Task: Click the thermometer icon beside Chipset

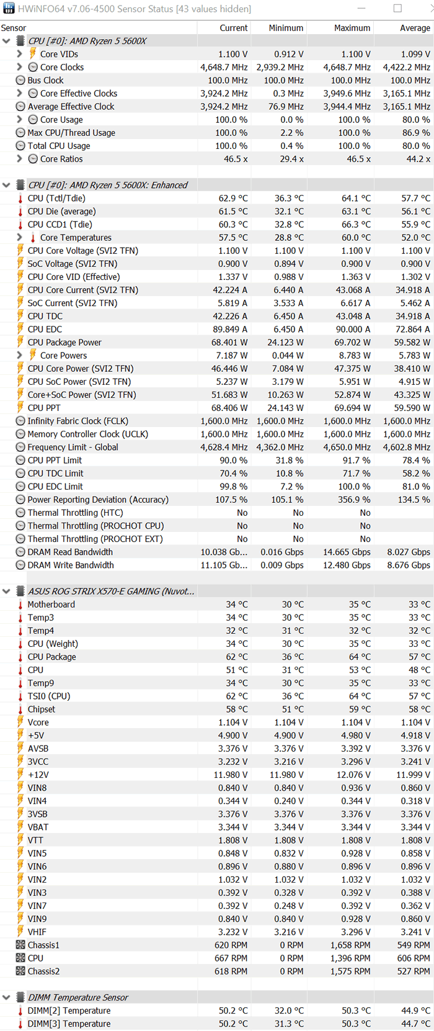Action: (20, 709)
